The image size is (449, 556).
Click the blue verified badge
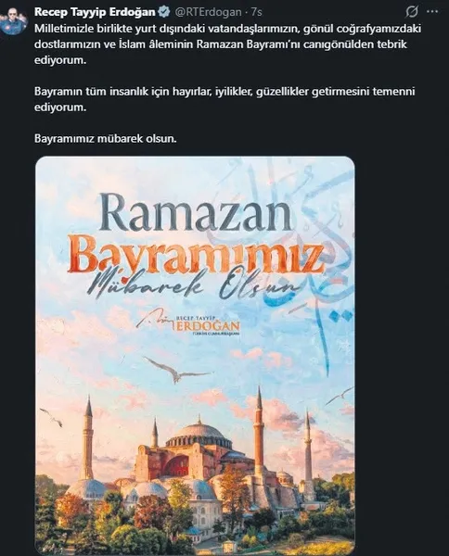(164, 12)
